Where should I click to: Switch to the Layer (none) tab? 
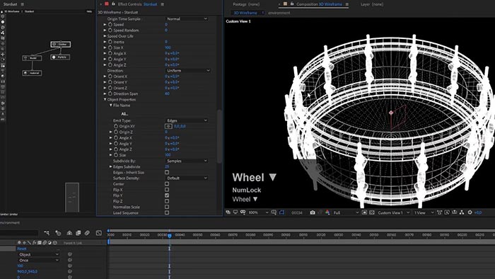(x=372, y=4)
